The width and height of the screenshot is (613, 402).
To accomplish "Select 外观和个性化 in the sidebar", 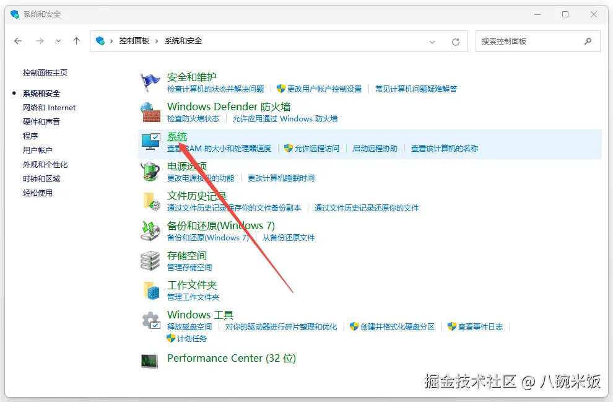I will tap(45, 165).
